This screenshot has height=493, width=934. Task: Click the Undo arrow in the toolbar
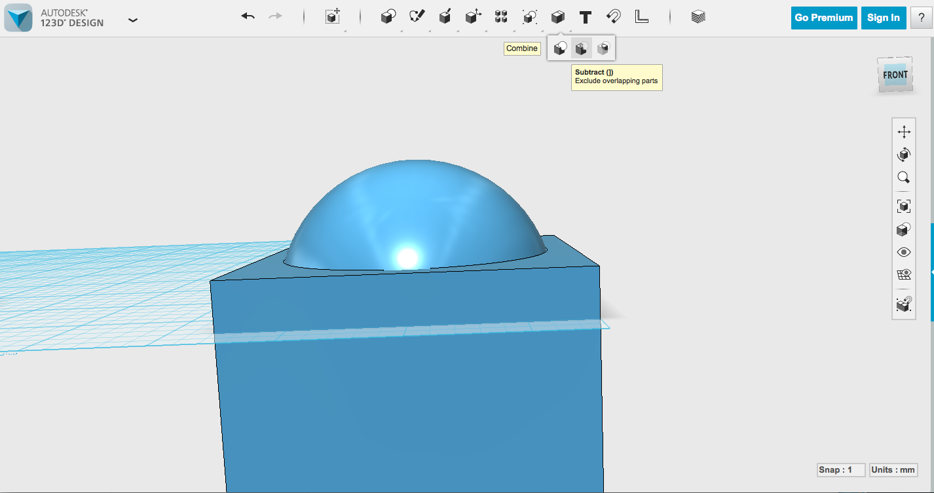[x=248, y=16]
